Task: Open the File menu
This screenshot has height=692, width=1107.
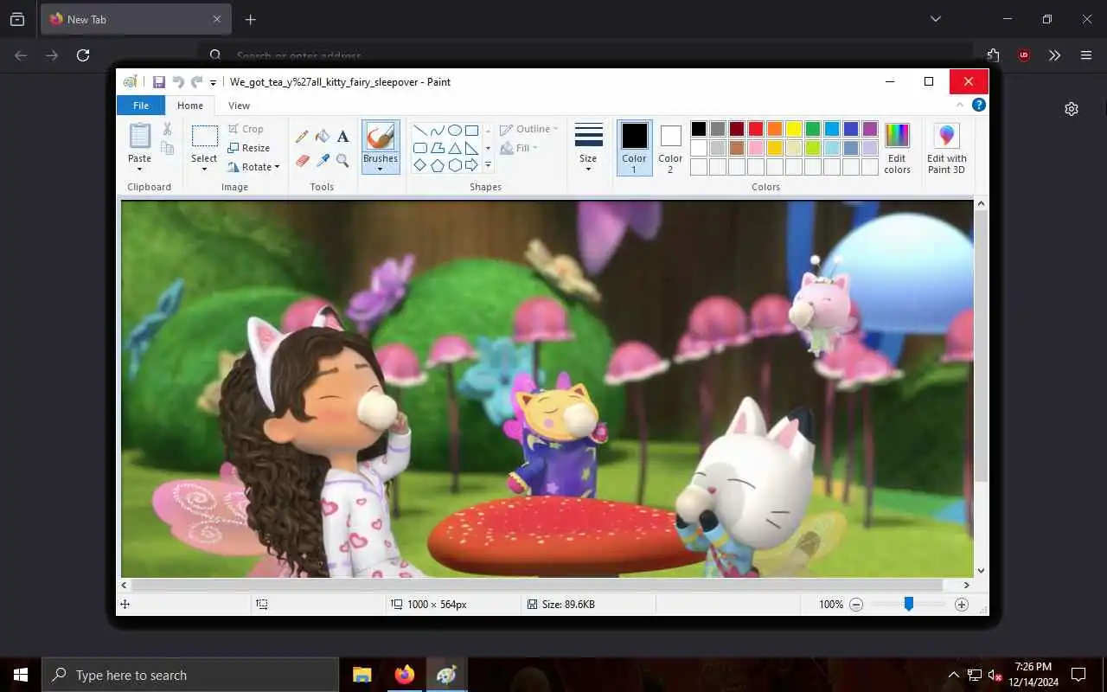Action: (141, 106)
